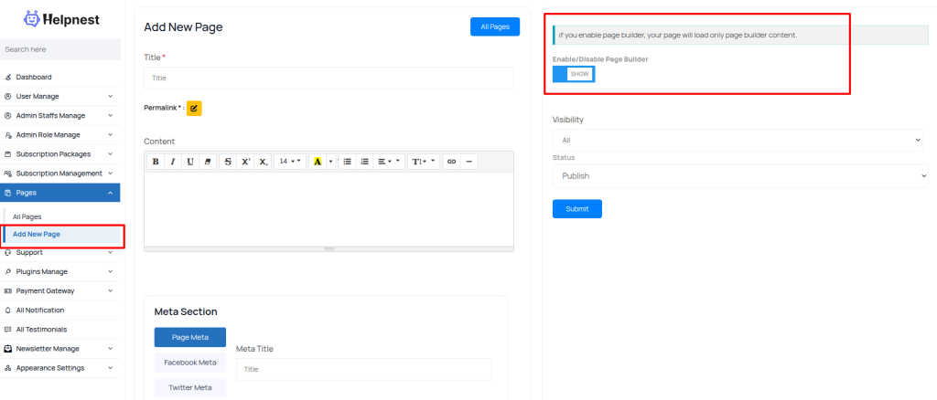Toggle bold formatting in content editor
Screen dimensions: 937x400
coord(156,162)
